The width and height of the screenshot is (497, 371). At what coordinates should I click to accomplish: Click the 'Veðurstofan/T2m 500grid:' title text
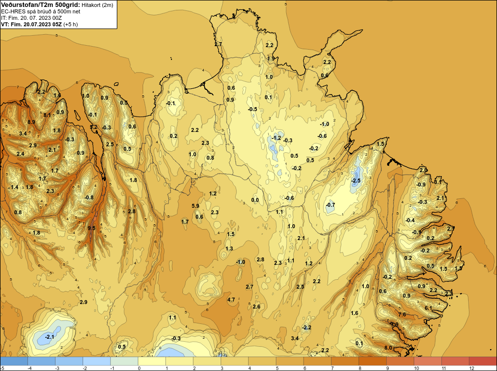(x=40, y=5)
